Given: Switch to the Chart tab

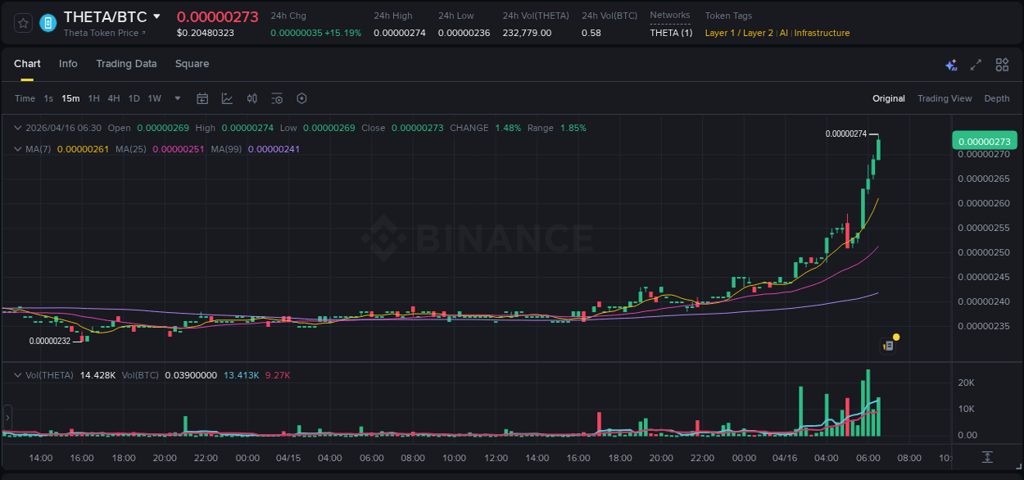Looking at the screenshot, I should [x=27, y=64].
